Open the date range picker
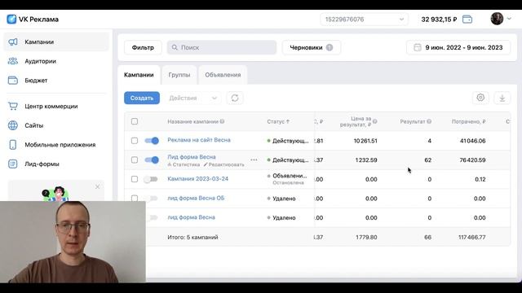Screen dimensions: 522x293 458,47
